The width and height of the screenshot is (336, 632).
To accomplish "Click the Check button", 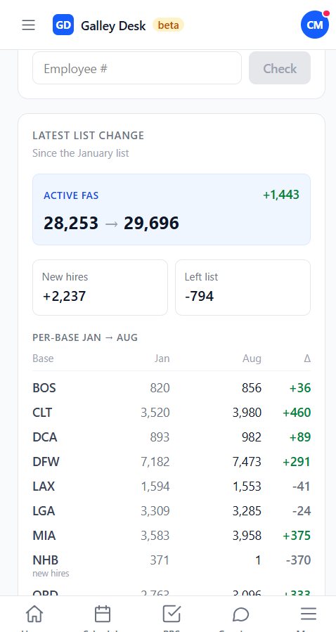I will [280, 68].
